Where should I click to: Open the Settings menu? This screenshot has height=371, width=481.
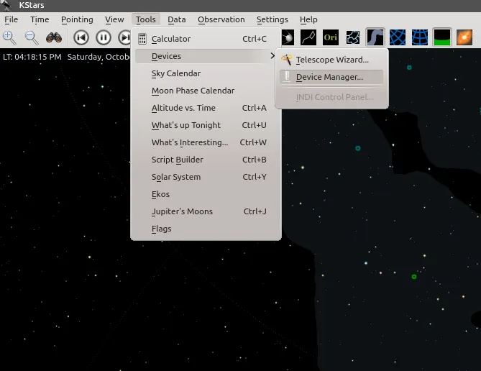(x=272, y=19)
